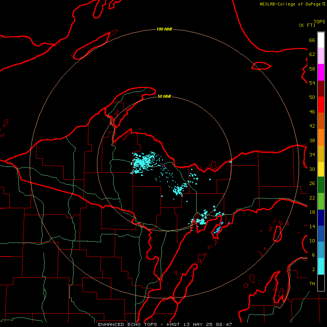
Task: Select the ENHANCED ECHO TOPS caption
Action: tap(127, 324)
